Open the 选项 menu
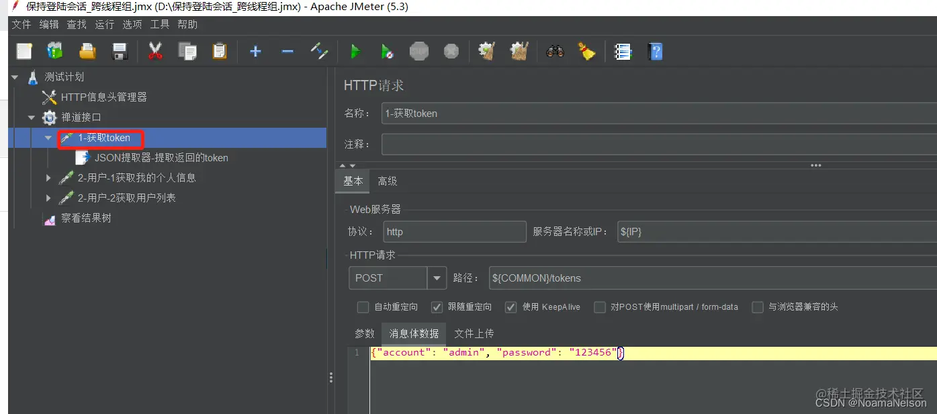The width and height of the screenshot is (937, 414). click(132, 24)
